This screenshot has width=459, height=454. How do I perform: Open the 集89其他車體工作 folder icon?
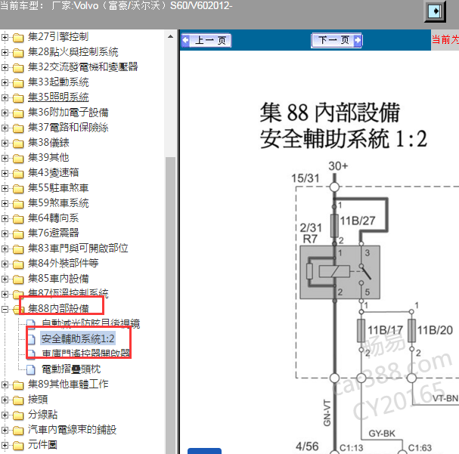click(x=18, y=385)
